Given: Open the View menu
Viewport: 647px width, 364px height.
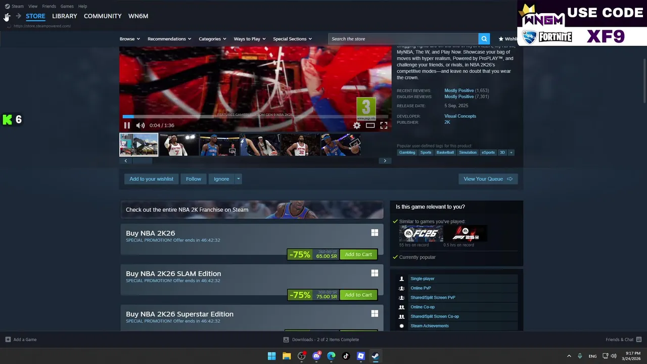Looking at the screenshot, I should tap(33, 6).
